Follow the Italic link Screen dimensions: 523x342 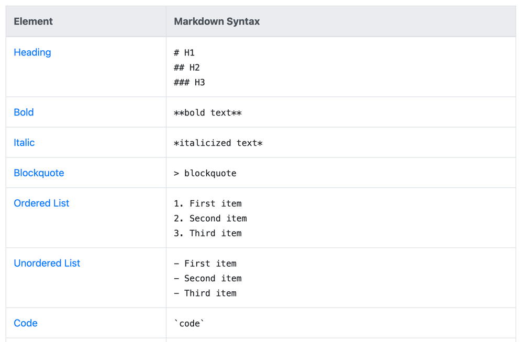coord(24,143)
